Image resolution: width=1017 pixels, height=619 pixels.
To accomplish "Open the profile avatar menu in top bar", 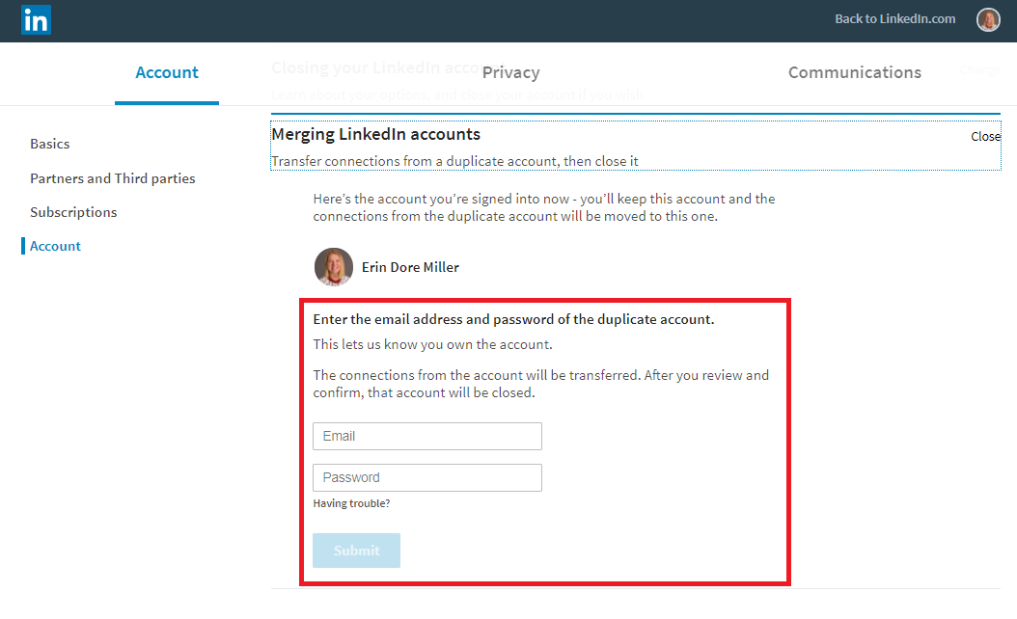I will point(987,19).
